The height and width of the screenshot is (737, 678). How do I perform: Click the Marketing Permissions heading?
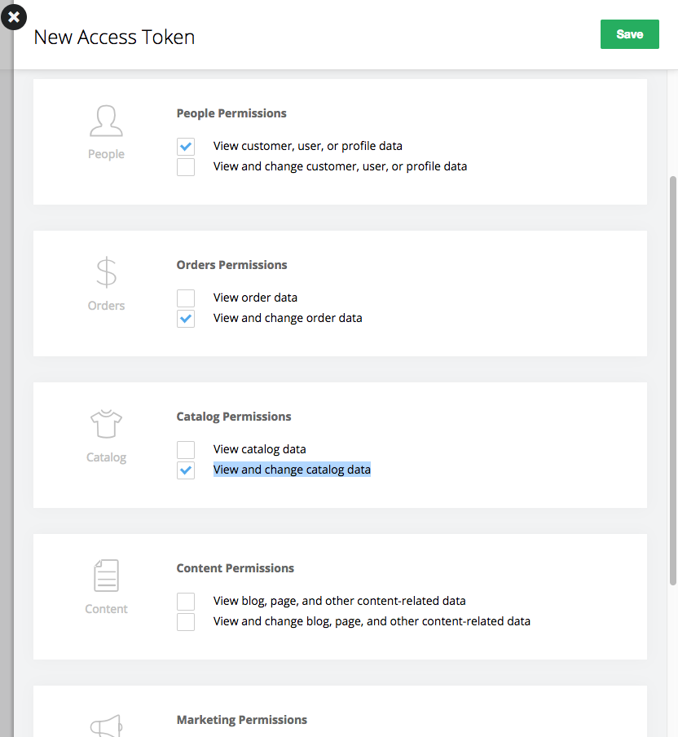tap(241, 720)
